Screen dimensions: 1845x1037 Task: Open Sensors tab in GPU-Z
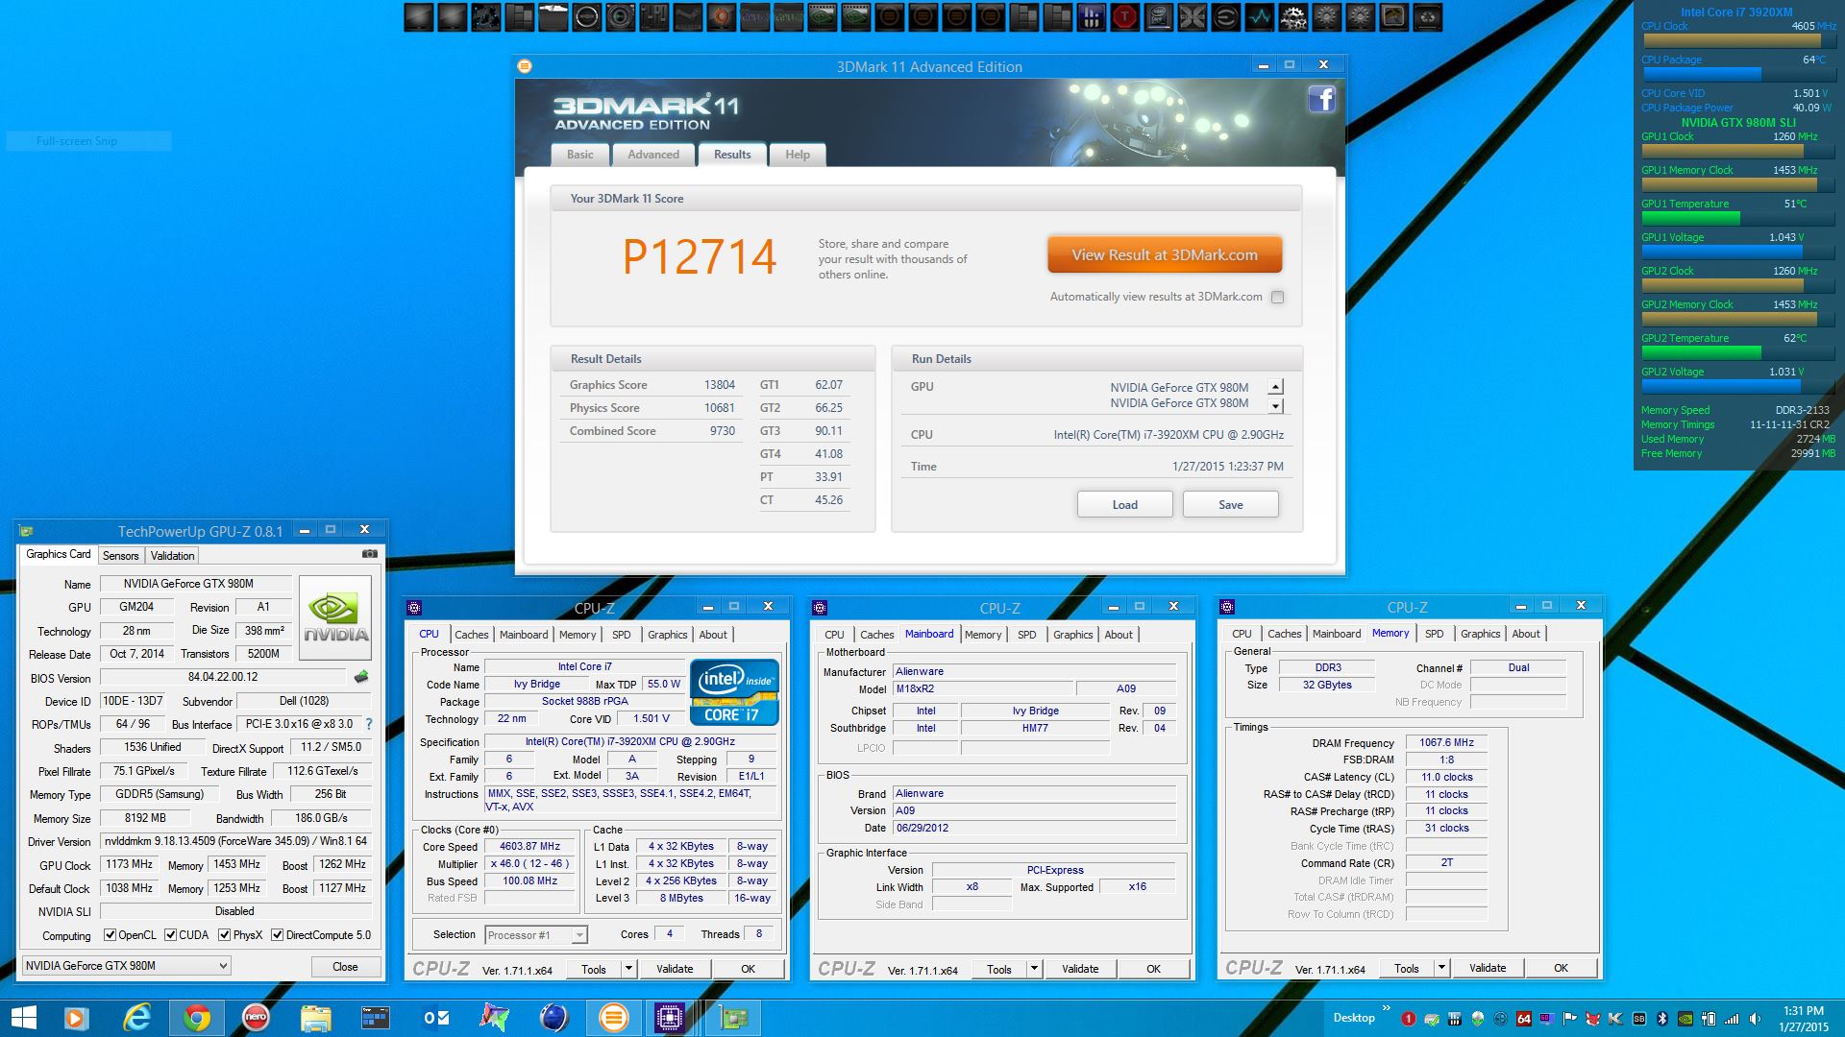121,556
